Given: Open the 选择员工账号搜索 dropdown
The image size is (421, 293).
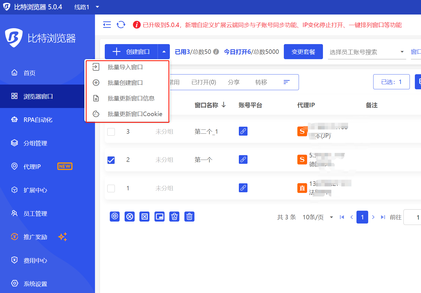Looking at the screenshot, I should click(x=367, y=52).
